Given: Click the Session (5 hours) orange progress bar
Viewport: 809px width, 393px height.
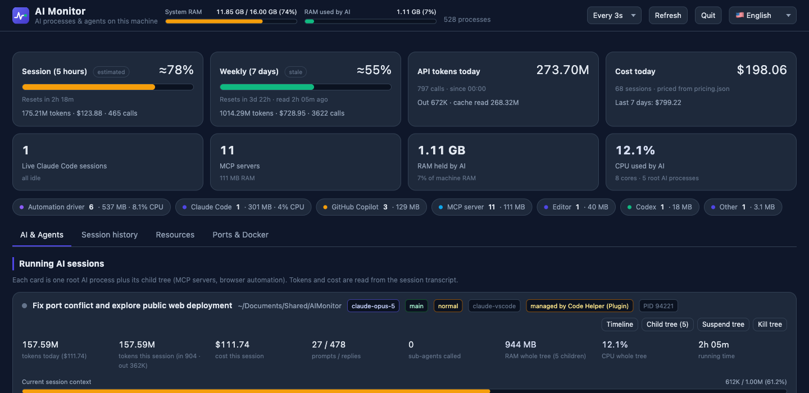Looking at the screenshot, I should [x=108, y=87].
